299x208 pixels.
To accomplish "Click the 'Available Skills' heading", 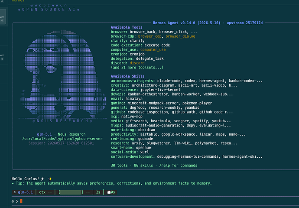I will coord(127,76).
